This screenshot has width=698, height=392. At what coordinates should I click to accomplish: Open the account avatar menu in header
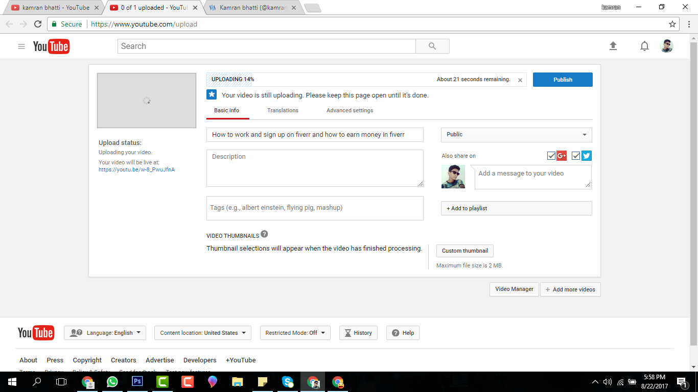tap(667, 46)
